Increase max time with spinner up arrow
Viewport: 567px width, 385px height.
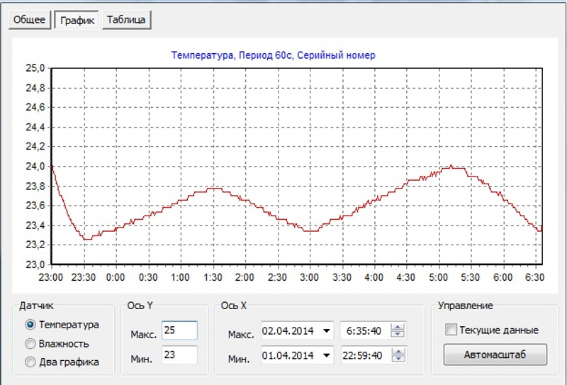pos(398,328)
